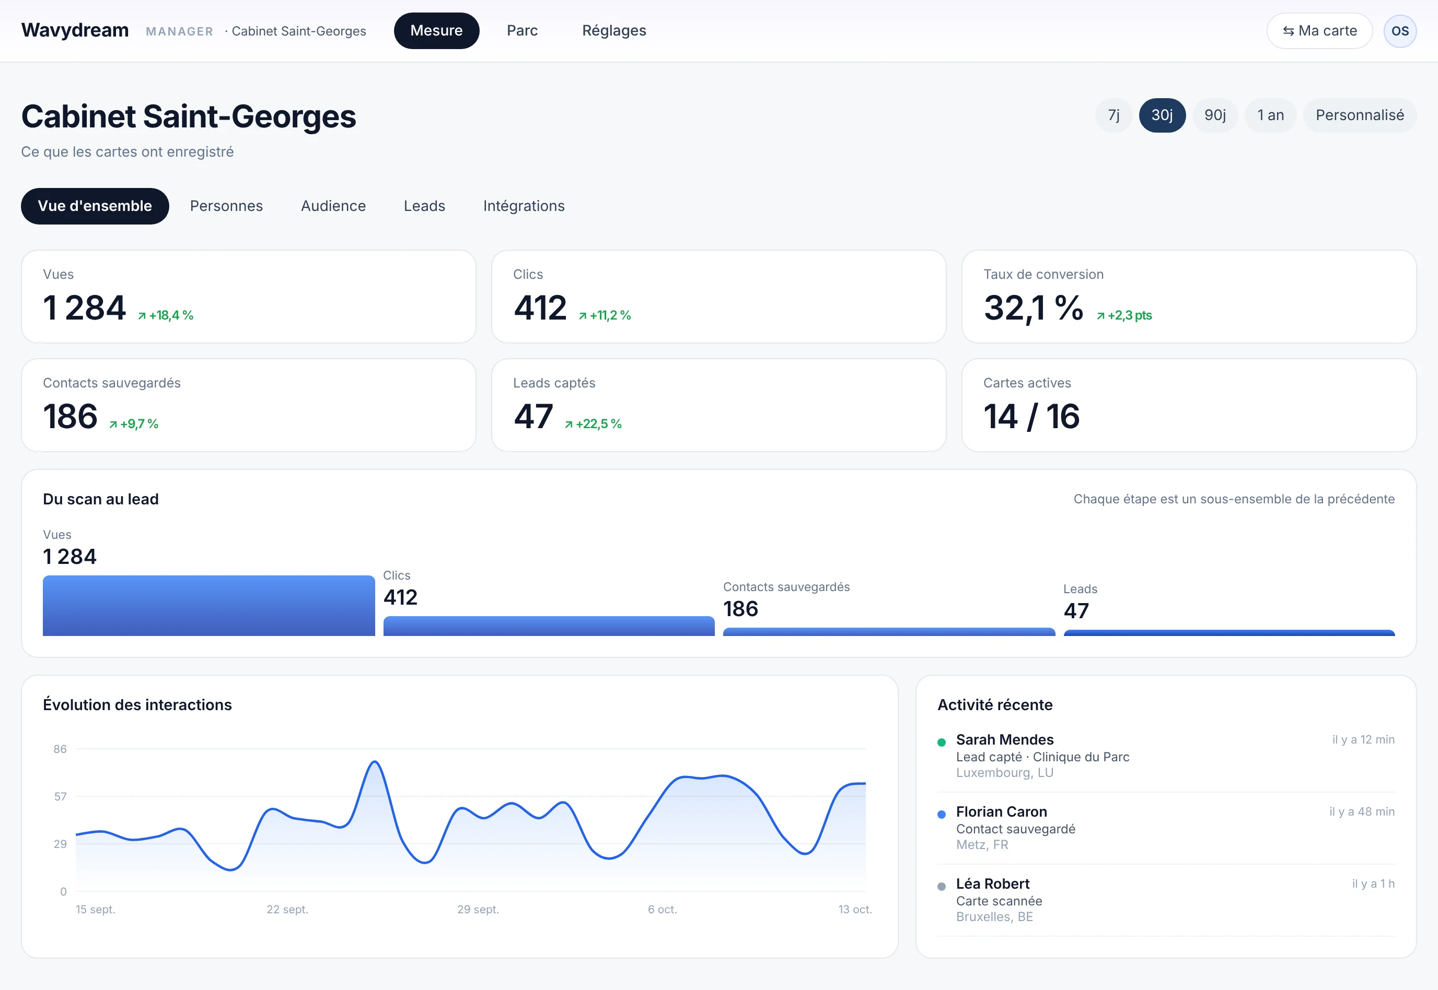Choose the Personnalisé date range
The width and height of the screenshot is (1438, 990).
click(x=1359, y=115)
